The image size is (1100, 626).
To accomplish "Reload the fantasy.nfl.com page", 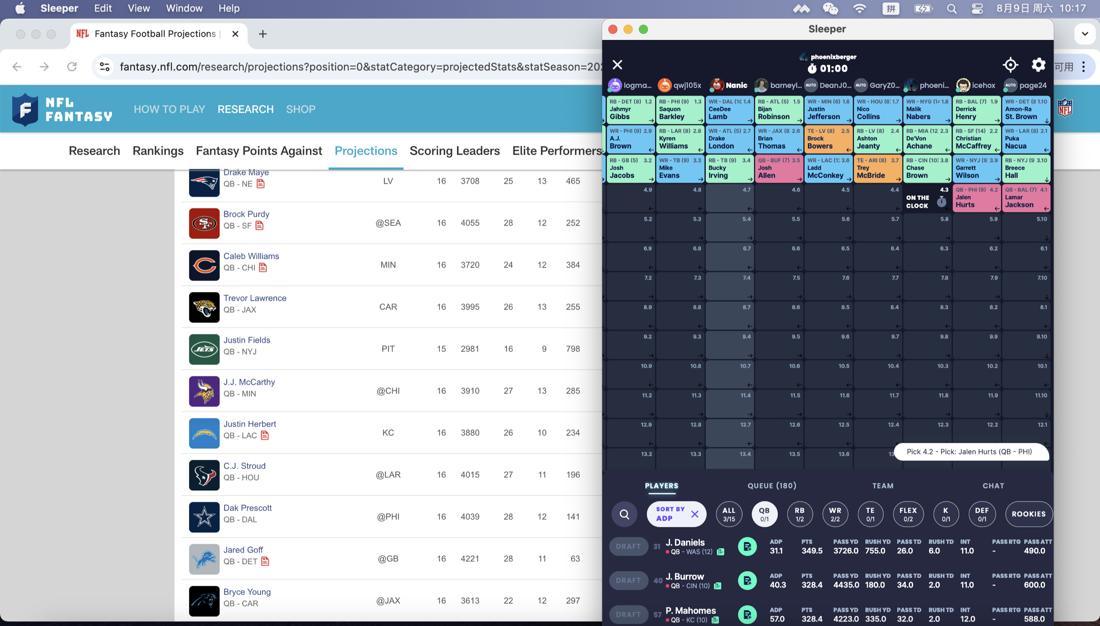I will pos(72,67).
